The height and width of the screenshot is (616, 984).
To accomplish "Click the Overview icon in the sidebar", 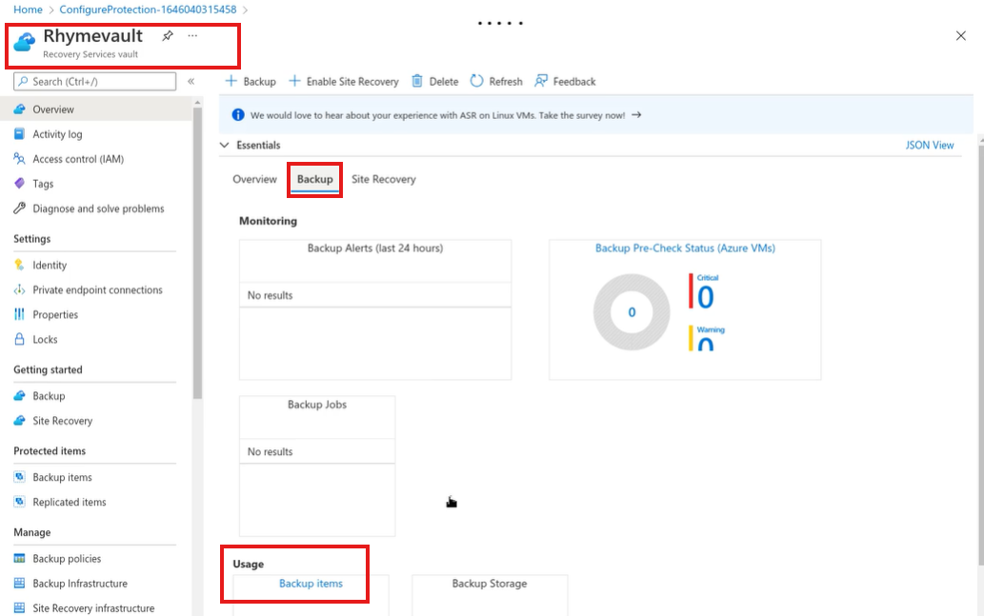I will [19, 109].
